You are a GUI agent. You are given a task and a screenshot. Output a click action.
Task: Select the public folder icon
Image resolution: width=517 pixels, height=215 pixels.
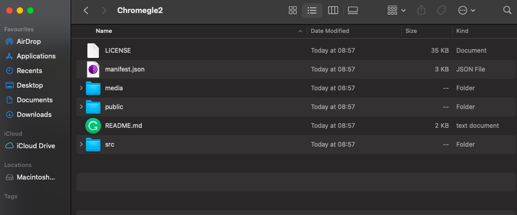click(x=93, y=107)
